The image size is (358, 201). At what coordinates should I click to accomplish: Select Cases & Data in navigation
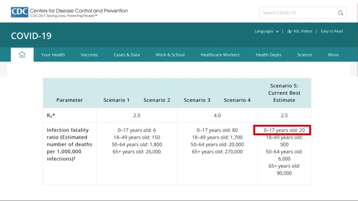coord(127,55)
